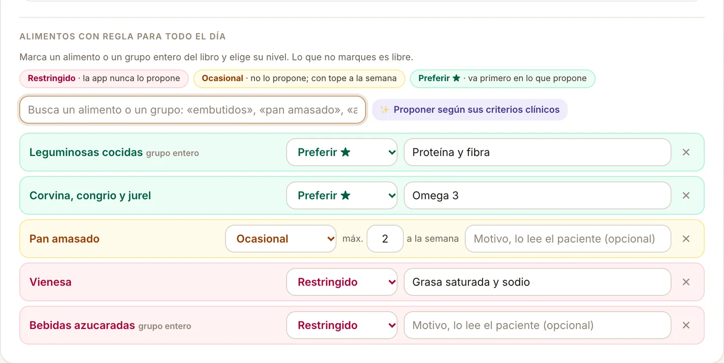Open level dropdown for Bebidas azucaradas
Image resolution: width=724 pixels, height=363 pixels.
coord(342,325)
